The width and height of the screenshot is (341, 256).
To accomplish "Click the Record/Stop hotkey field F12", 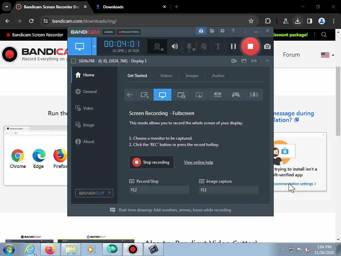I will coord(159,190).
